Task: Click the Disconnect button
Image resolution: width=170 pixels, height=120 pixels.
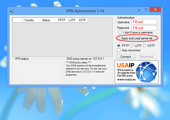Action: point(147,57)
